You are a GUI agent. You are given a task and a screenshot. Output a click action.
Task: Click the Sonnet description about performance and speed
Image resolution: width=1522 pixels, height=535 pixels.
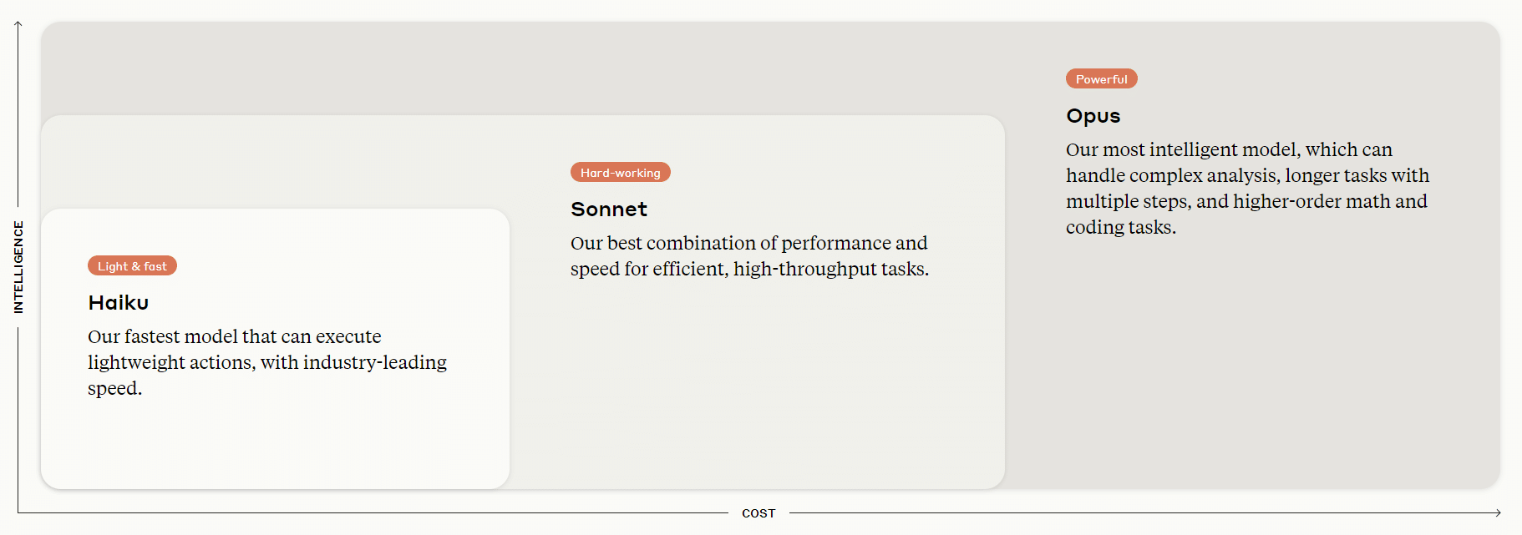749,256
